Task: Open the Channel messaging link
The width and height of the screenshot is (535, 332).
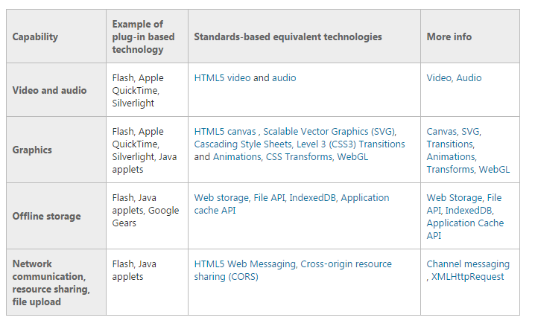Action: [x=468, y=264]
